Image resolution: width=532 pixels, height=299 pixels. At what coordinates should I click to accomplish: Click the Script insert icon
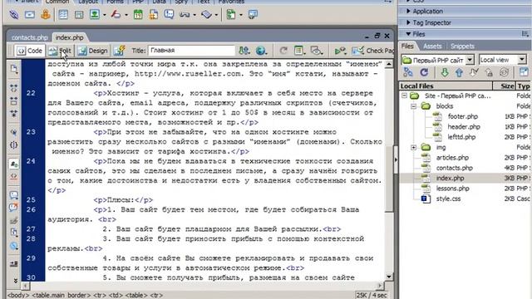click(x=206, y=15)
